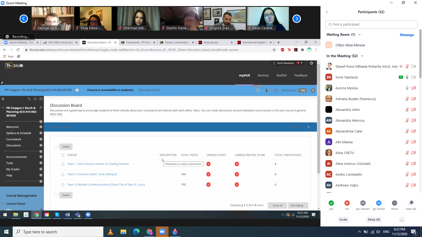422x237 pixels.
Task: Click course home icon in sidebar
Action: 41,107
